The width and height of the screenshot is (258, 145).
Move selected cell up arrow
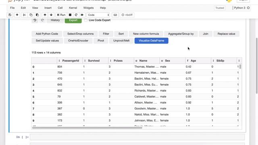[45, 15]
